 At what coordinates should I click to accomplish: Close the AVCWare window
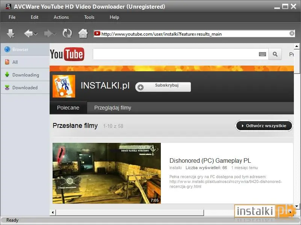[293, 6]
